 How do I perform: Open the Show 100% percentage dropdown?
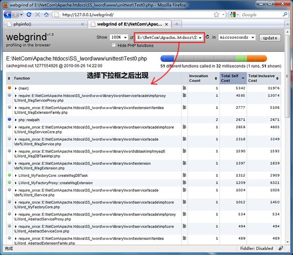pyautogui.click(x=119, y=37)
